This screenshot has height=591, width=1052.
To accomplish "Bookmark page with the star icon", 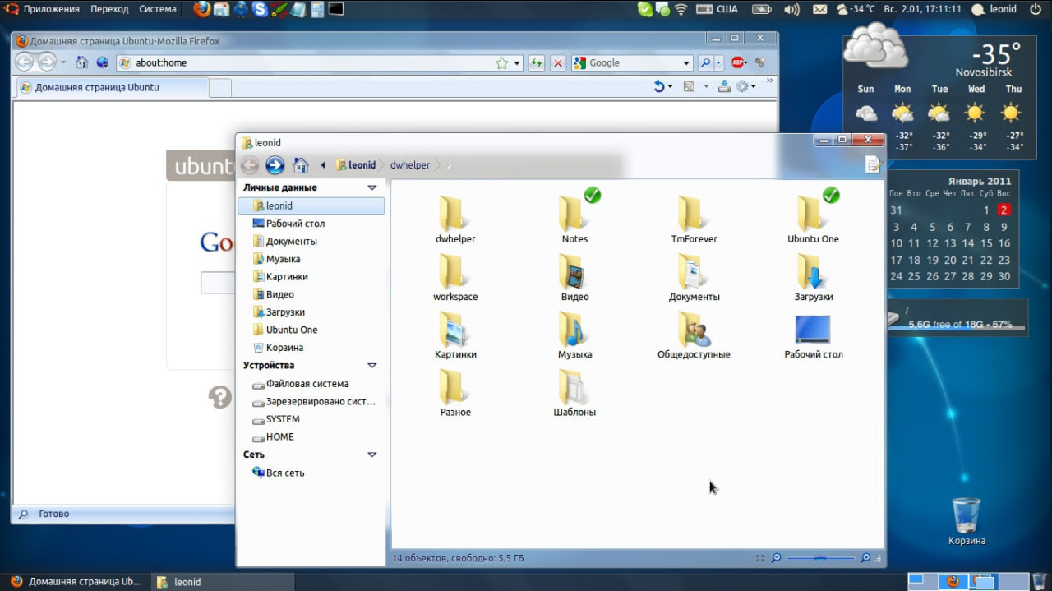I will coord(501,63).
